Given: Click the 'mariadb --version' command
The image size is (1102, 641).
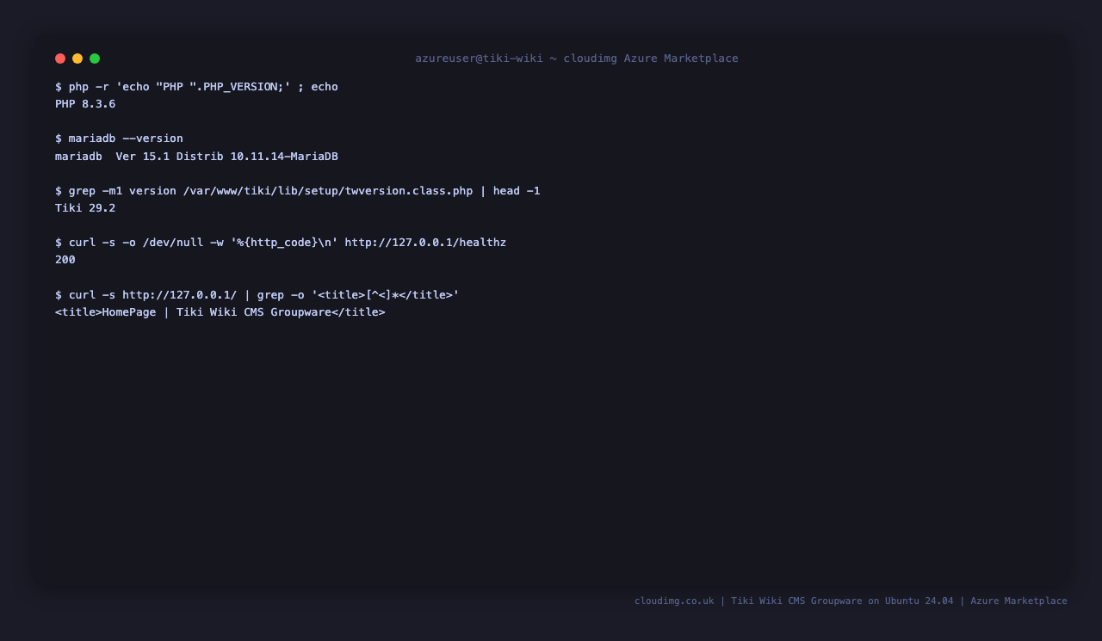Looking at the screenshot, I should (119, 139).
